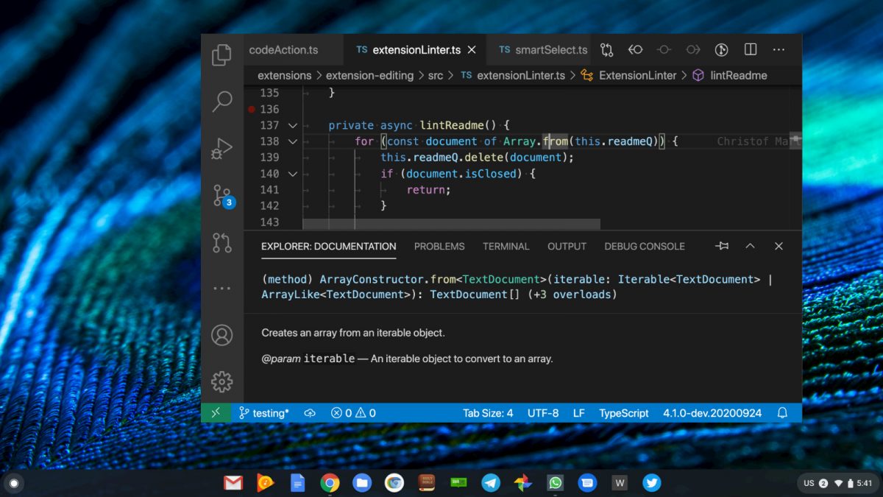883x497 pixels.
Task: Switch to the Problems panel tab
Action: pyautogui.click(x=439, y=247)
